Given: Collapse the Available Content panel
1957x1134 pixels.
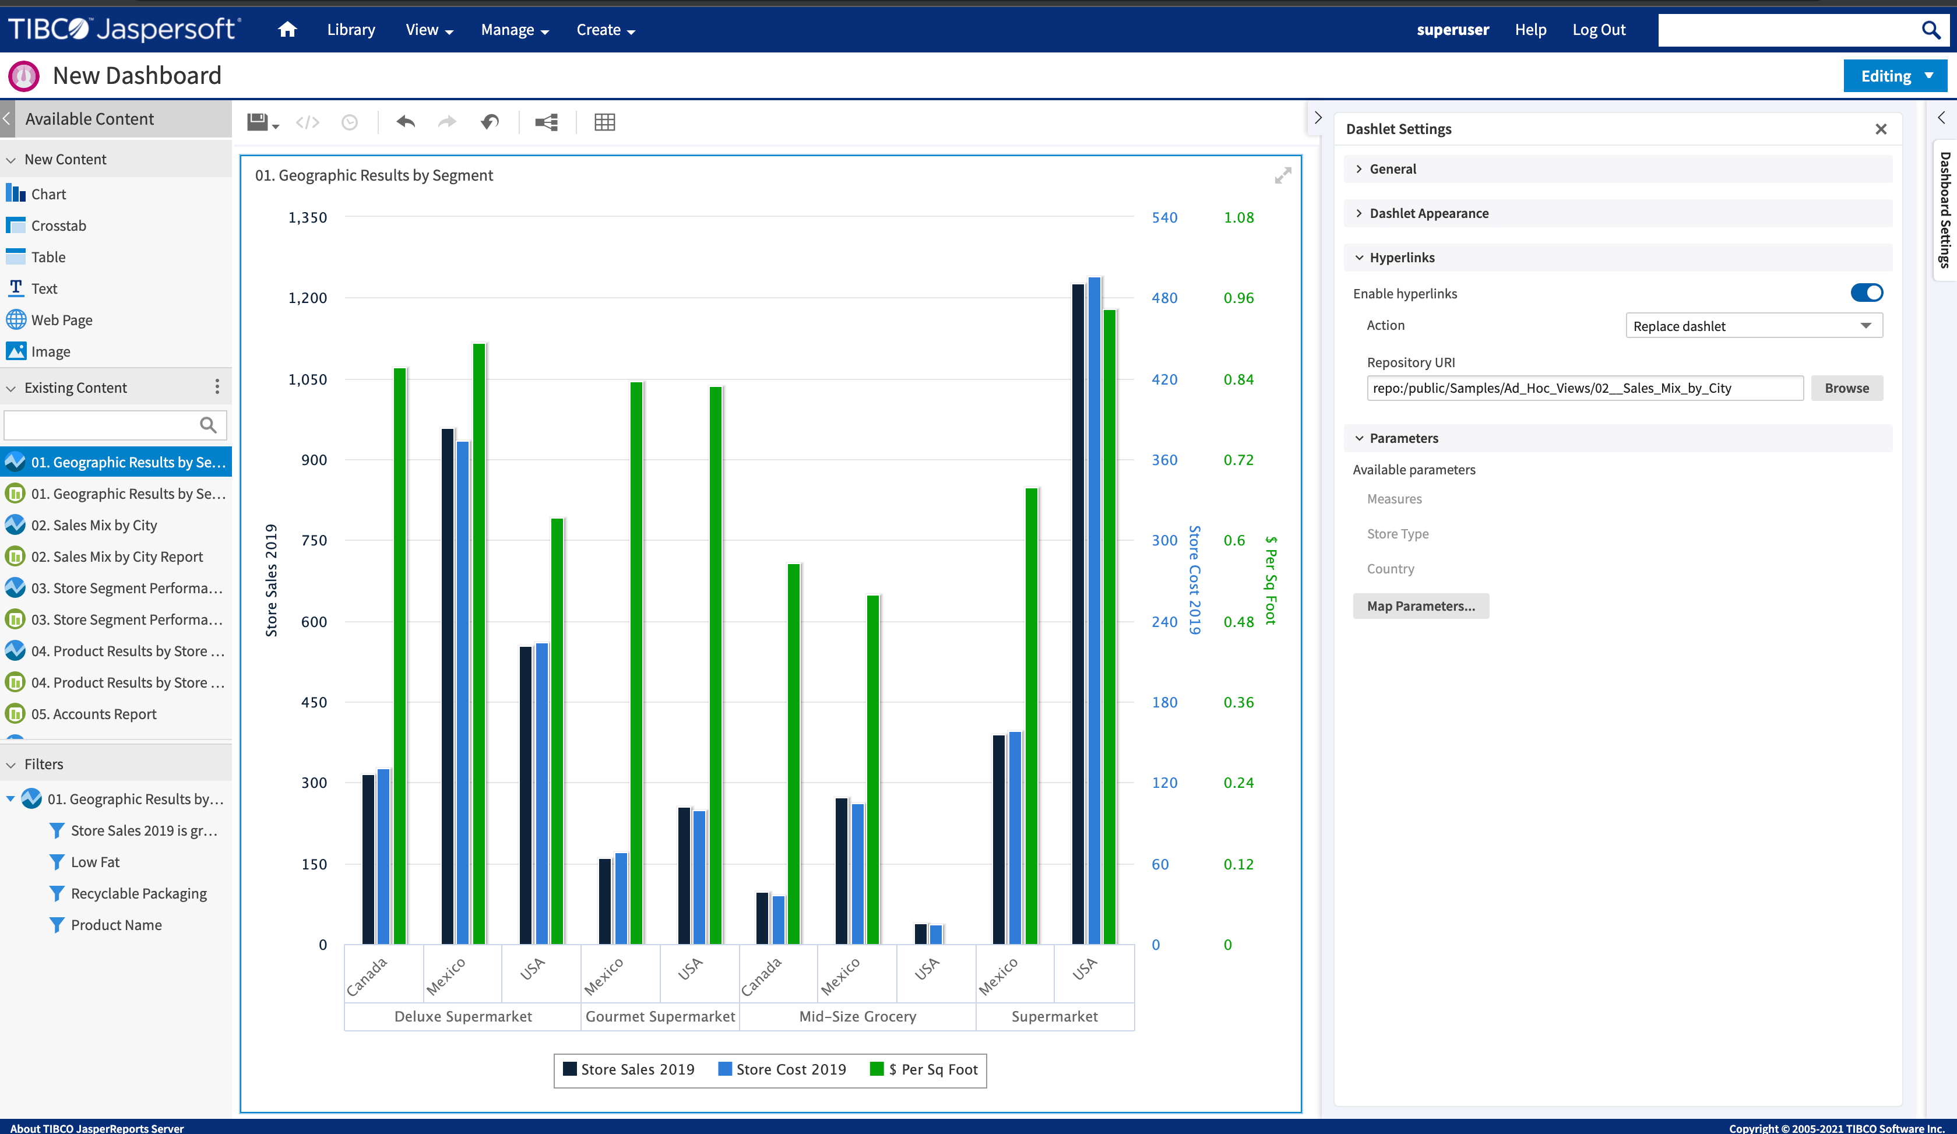Looking at the screenshot, I should pos(7,119).
